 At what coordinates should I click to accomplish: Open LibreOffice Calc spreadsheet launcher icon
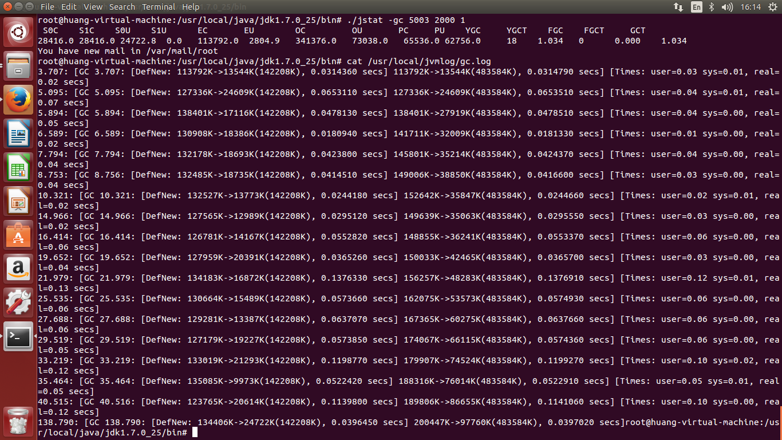pos(18,168)
